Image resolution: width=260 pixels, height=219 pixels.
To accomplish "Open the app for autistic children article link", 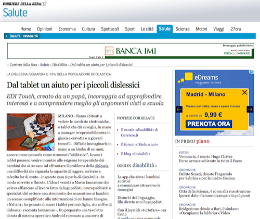I will 139,183.
